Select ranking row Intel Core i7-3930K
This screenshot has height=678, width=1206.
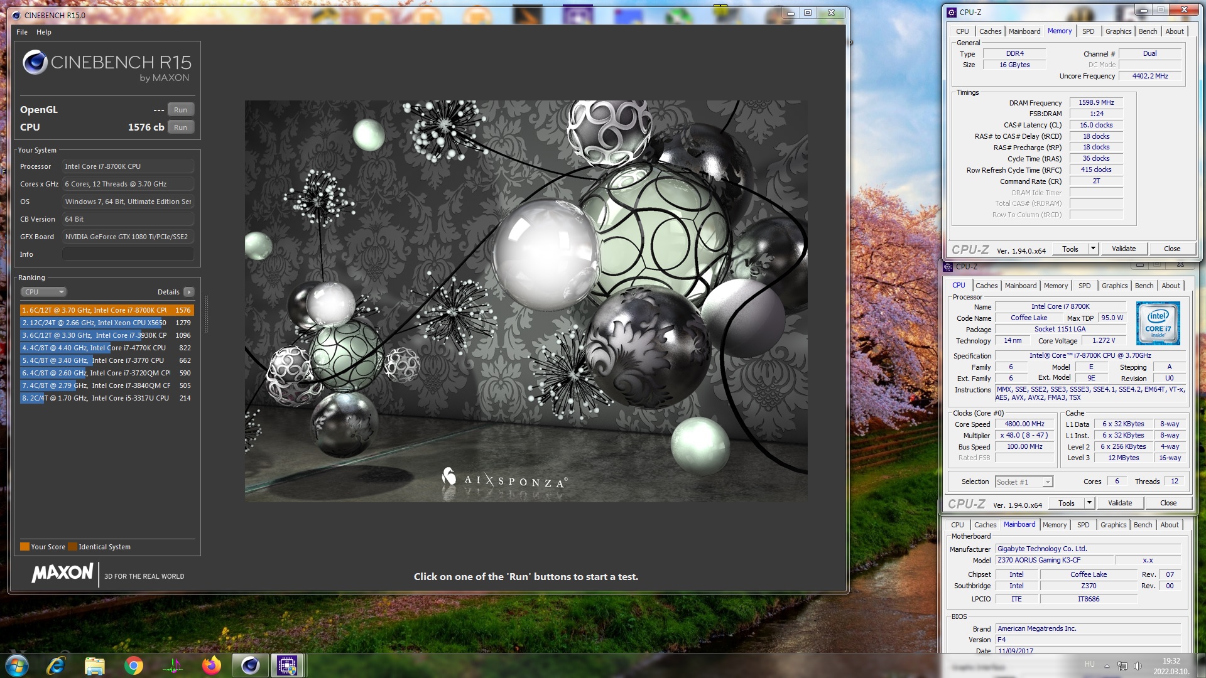pyautogui.click(x=107, y=335)
